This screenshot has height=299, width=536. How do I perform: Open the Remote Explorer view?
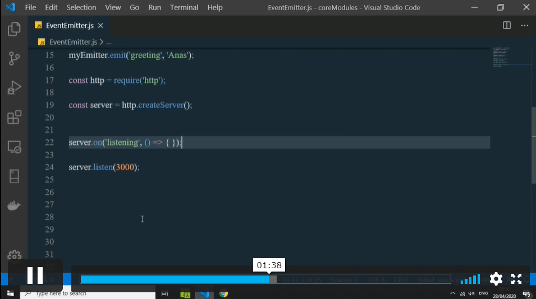coord(14,147)
